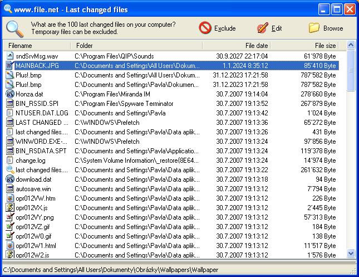359x277 pixels.
Task: Click the icon of download.dat
Action: tap(10, 179)
